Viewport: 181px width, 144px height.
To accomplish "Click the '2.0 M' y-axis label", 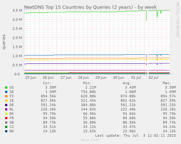I will point(17,38).
